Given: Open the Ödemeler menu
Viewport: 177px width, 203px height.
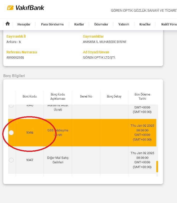Looking at the screenshot, I should [x=101, y=24].
